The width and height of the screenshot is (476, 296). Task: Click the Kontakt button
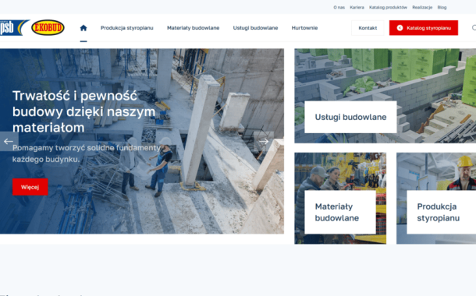[368, 28]
